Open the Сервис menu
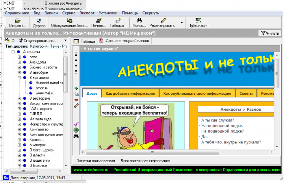This screenshot has height=183, width=286. point(68,13)
